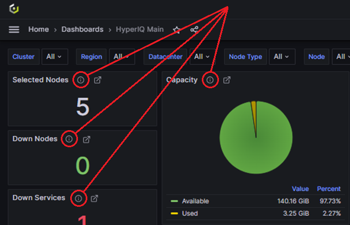Go to Home breadcrumb
350x225 pixels.
click(x=38, y=29)
